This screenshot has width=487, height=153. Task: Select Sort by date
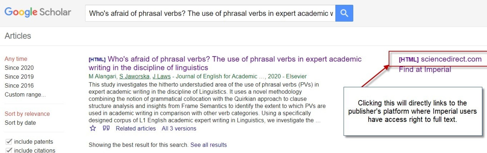(20, 123)
